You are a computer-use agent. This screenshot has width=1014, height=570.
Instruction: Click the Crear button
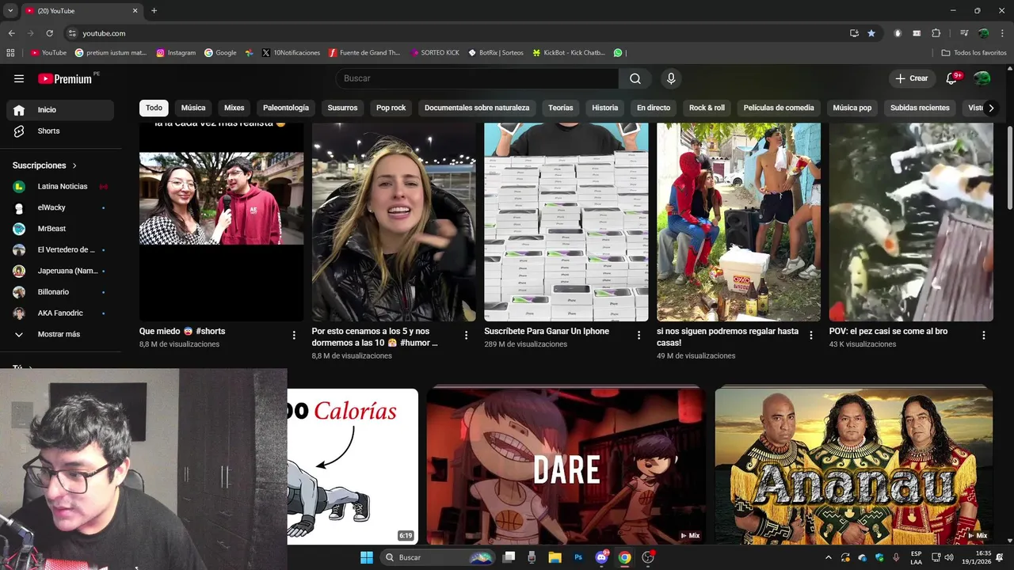tap(912, 78)
